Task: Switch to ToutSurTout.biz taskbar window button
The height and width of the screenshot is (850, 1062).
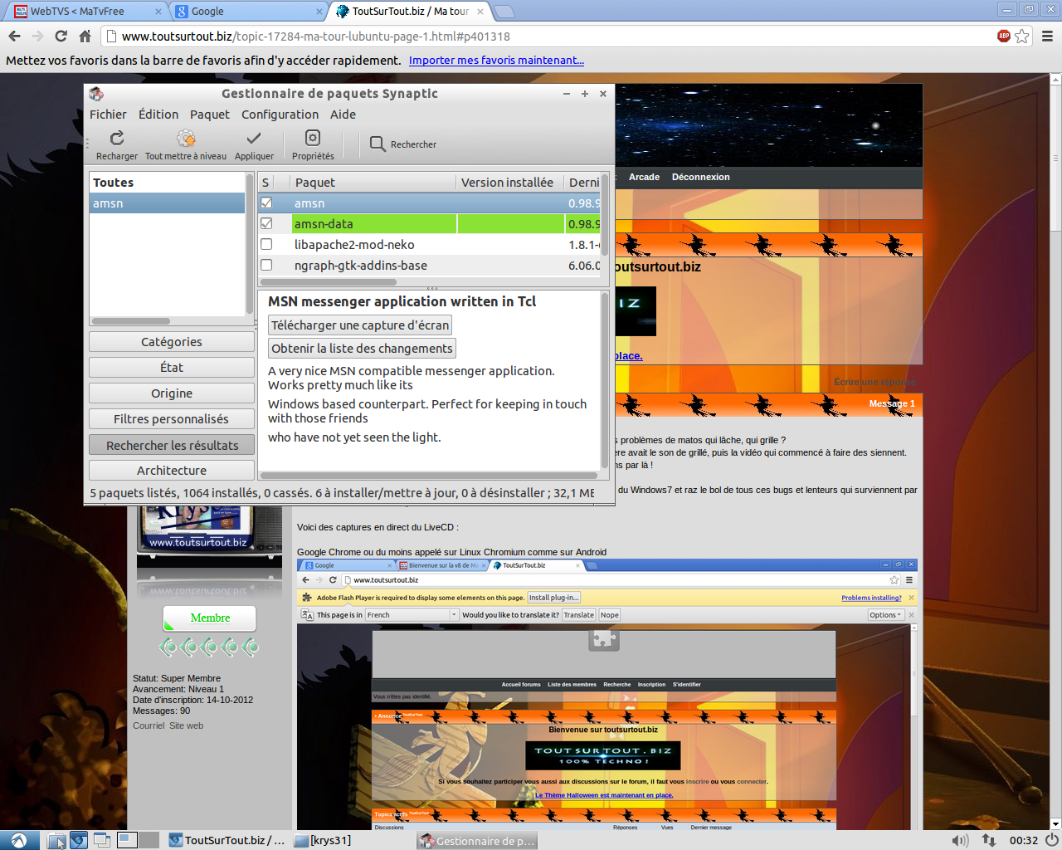Action: [227, 840]
